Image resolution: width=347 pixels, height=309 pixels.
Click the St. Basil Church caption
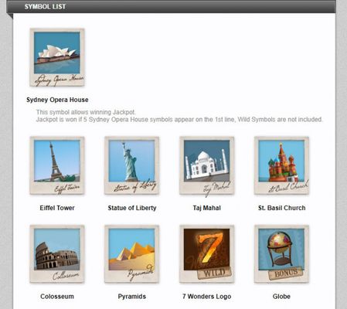(282, 208)
